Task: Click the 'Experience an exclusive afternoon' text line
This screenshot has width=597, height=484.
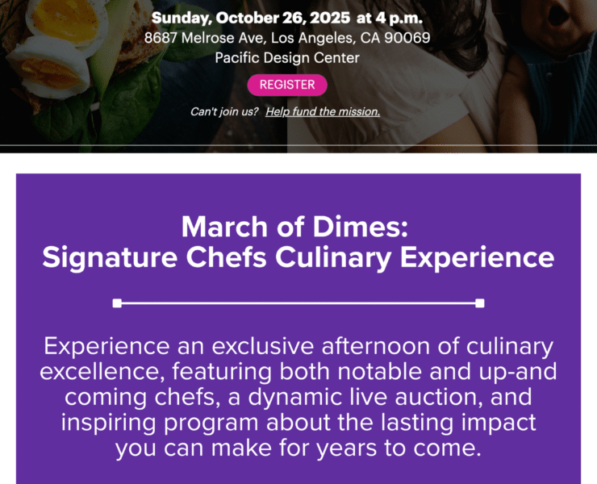Action: [x=298, y=347]
